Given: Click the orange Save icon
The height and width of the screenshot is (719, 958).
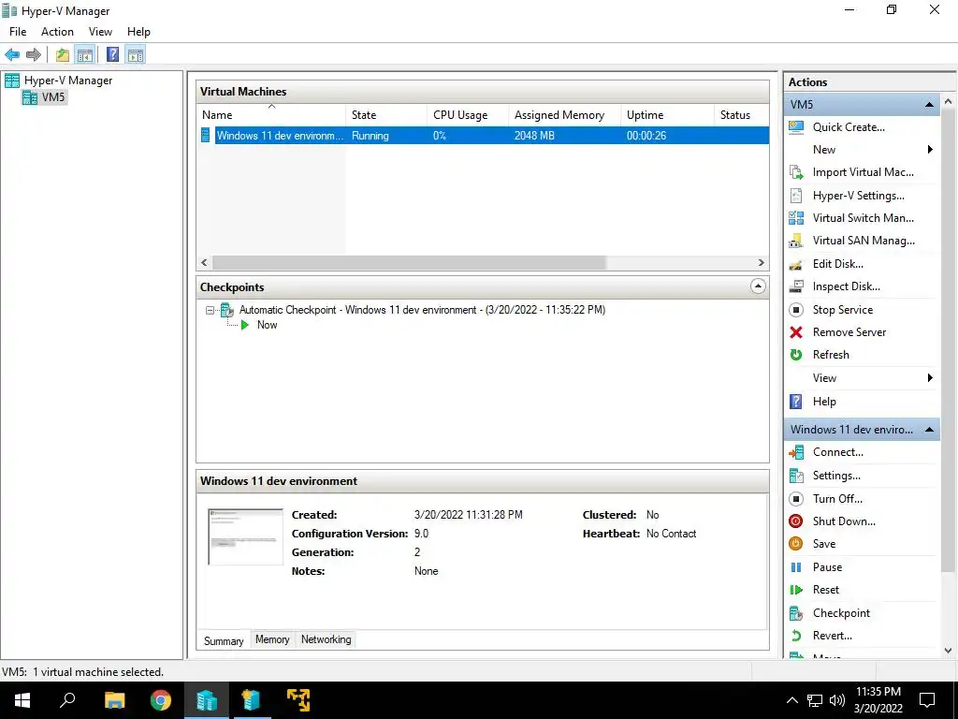Looking at the screenshot, I should click(x=796, y=544).
